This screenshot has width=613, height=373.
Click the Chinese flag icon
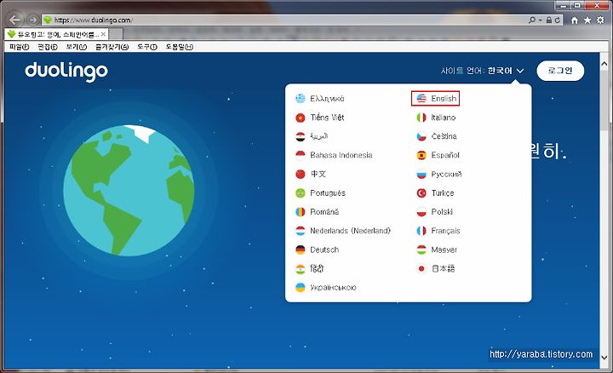(301, 174)
